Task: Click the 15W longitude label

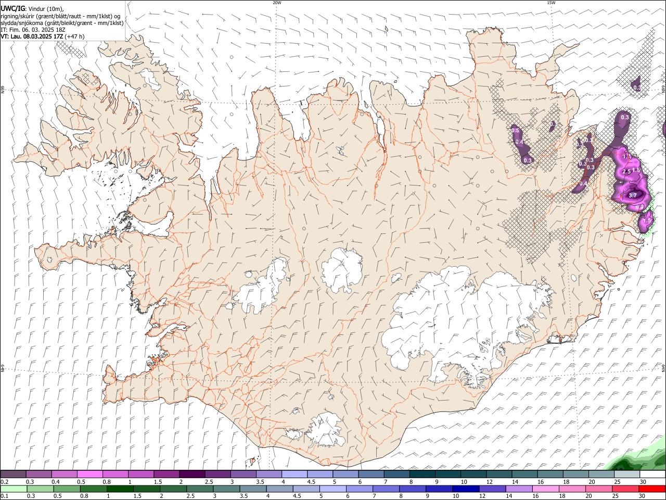Action: [x=550, y=3]
